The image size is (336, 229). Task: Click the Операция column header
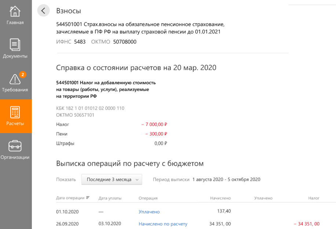148,198
